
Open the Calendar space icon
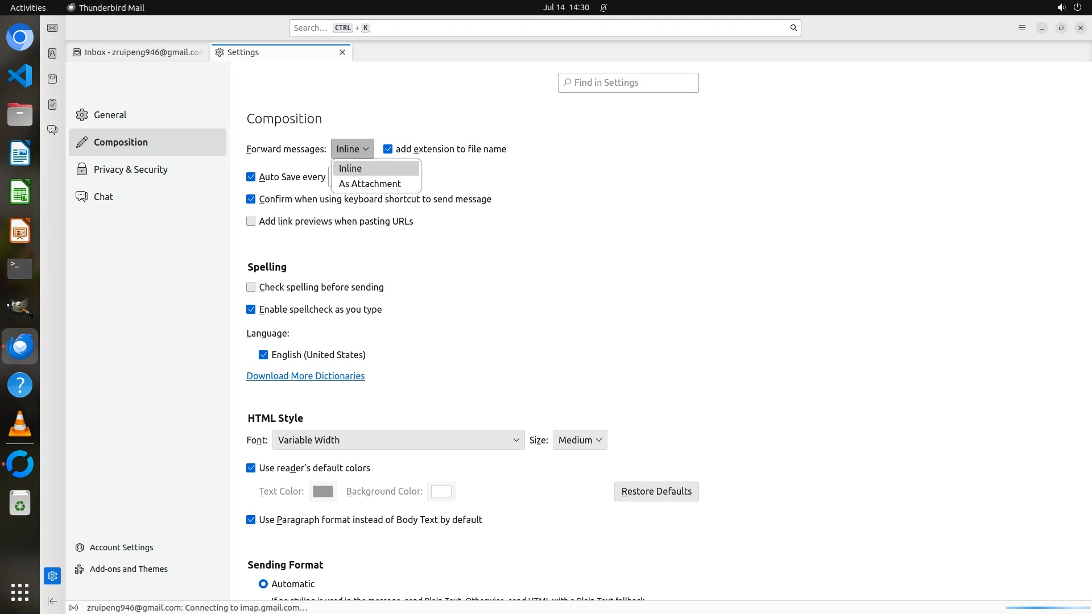52,79
